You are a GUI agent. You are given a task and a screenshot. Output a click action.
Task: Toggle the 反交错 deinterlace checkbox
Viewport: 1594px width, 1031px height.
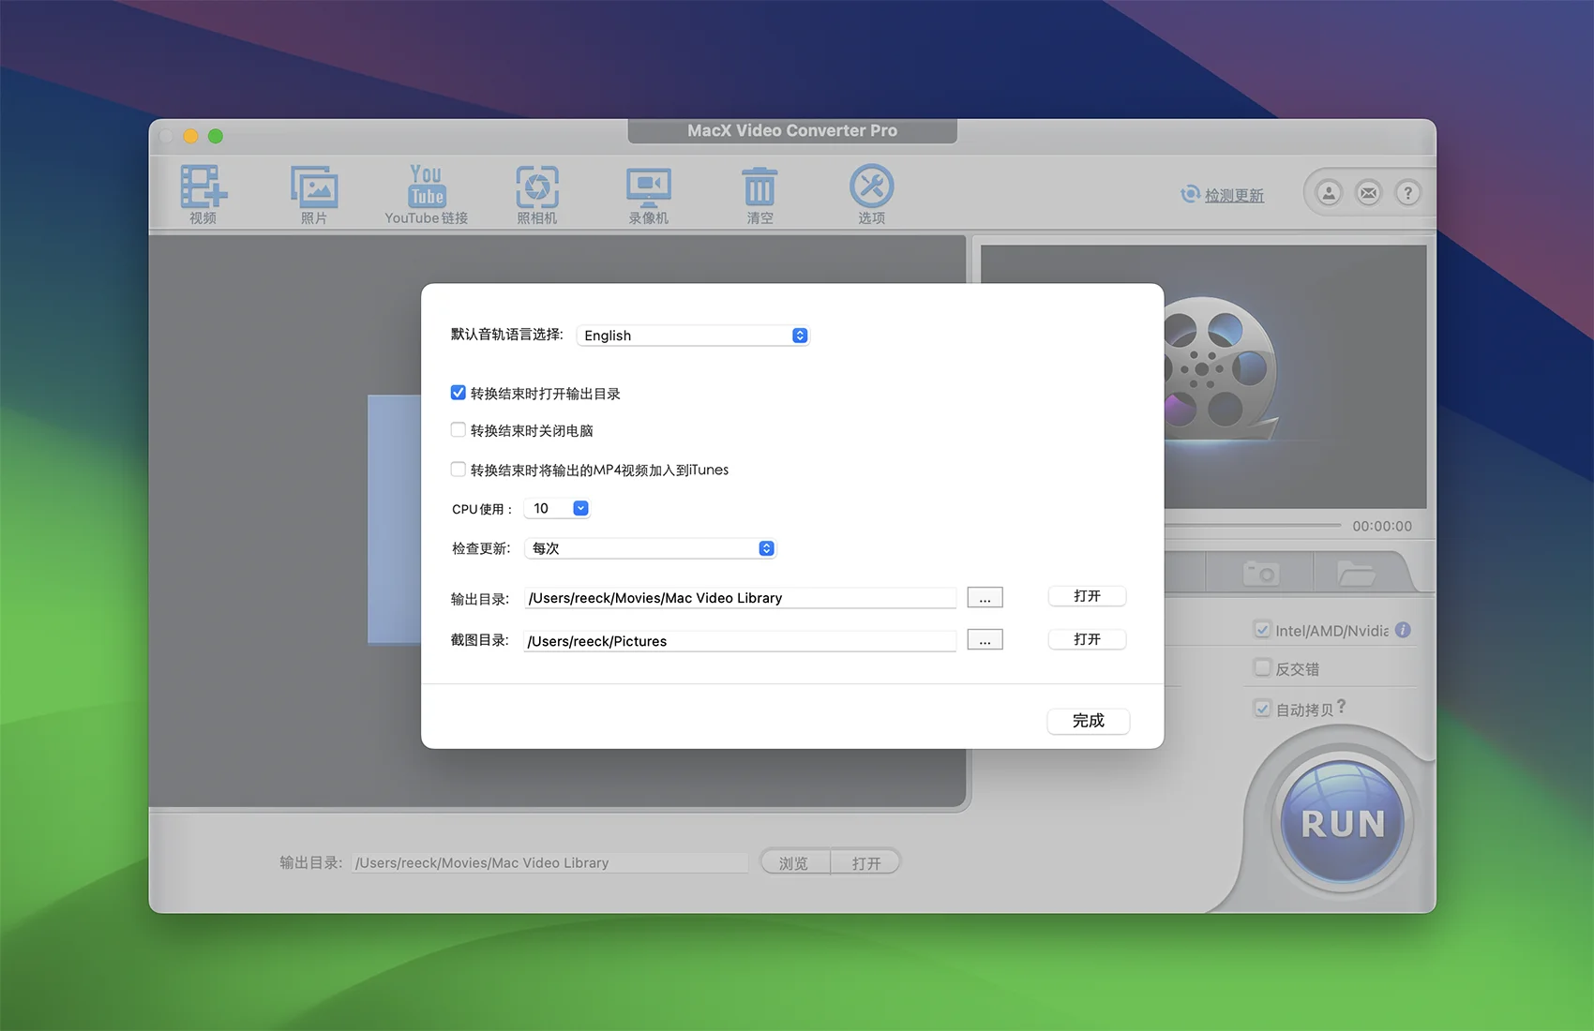[1263, 668]
